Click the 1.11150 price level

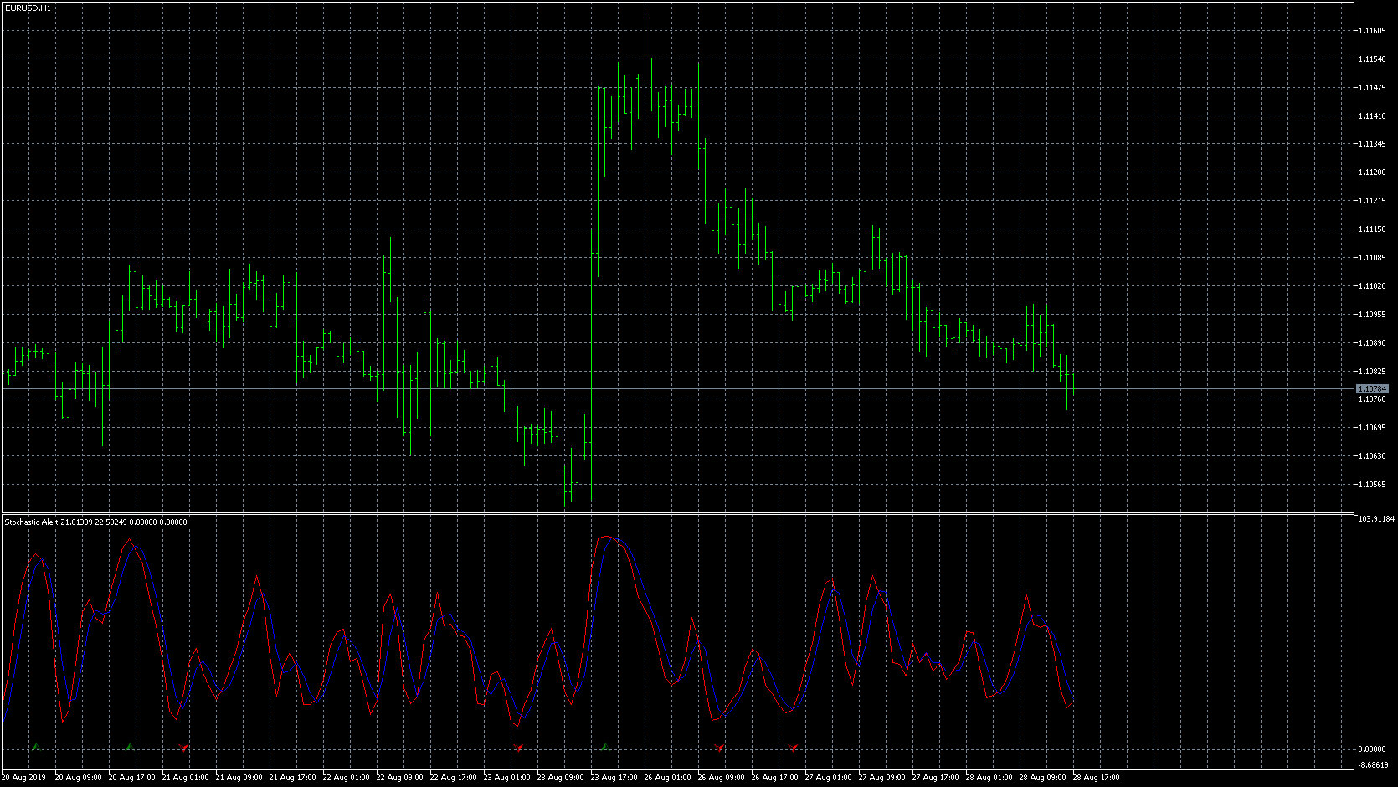(x=1371, y=229)
